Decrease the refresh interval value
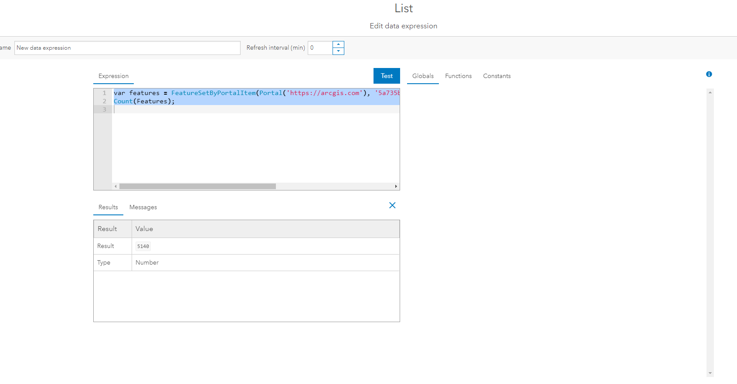 [x=338, y=51]
